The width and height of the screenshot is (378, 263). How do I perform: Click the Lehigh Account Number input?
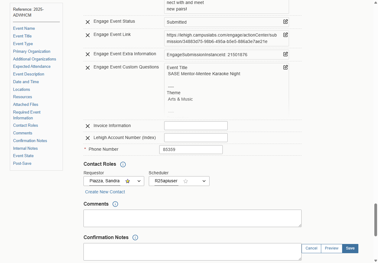196,137
